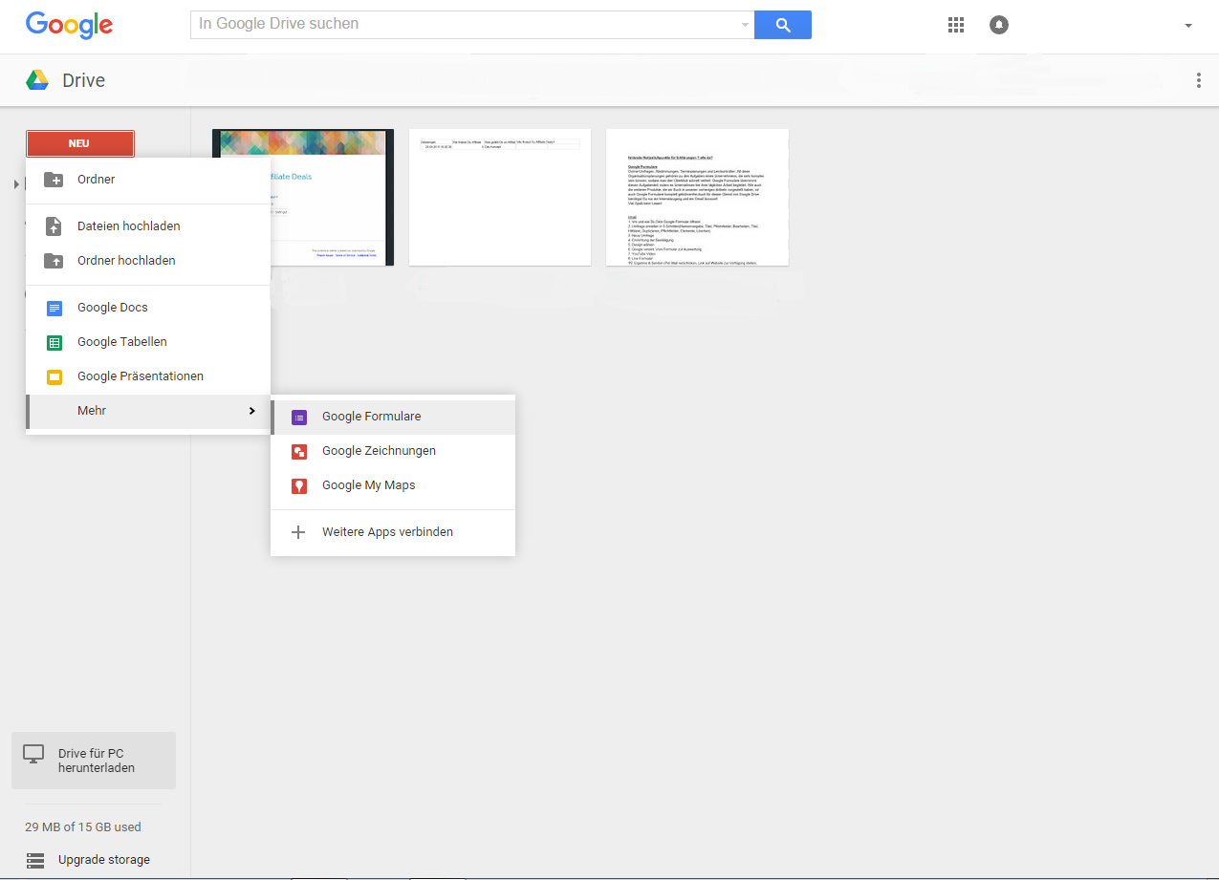Click the 29 MB of 15 GB used text
This screenshot has height=880, width=1219.
point(83,827)
